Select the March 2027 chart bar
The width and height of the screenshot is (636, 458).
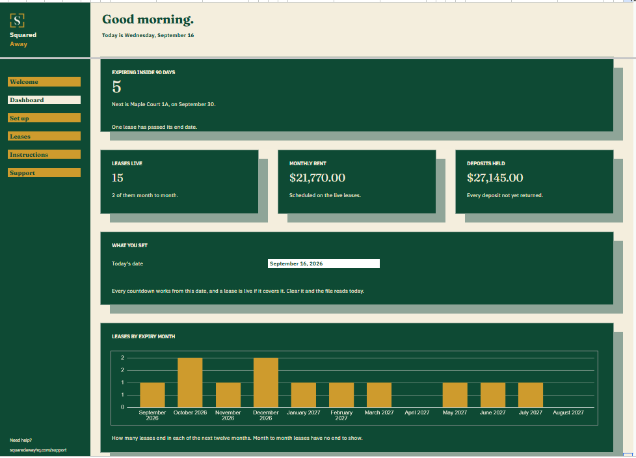click(379, 395)
